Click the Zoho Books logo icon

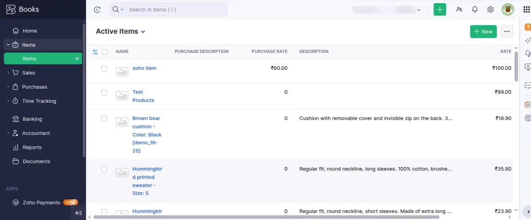(11, 9)
